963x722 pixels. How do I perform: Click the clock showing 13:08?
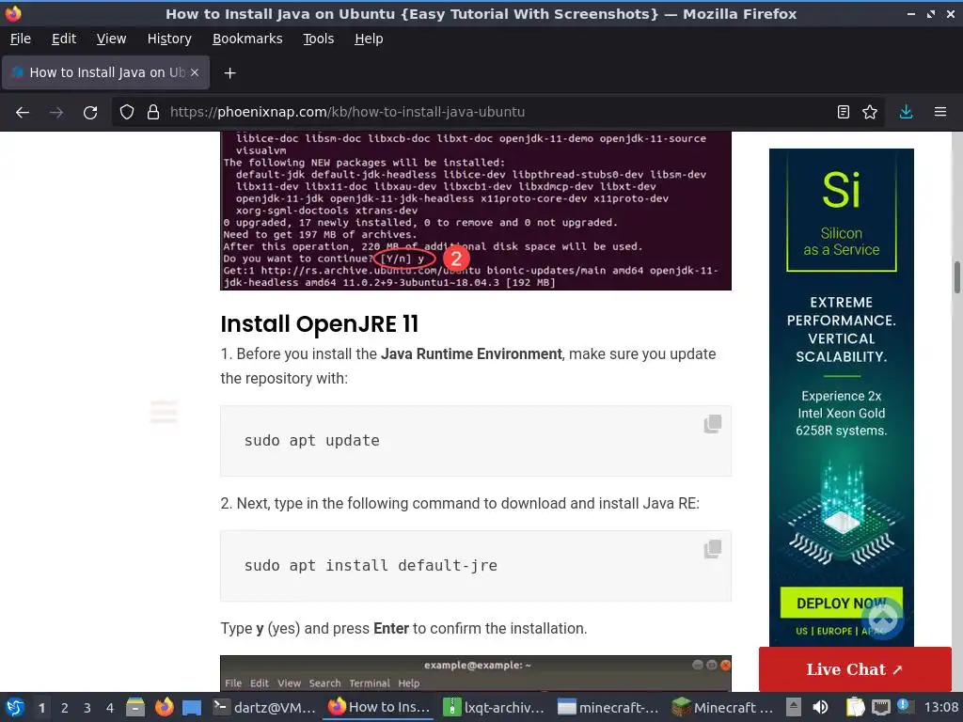pos(940,707)
